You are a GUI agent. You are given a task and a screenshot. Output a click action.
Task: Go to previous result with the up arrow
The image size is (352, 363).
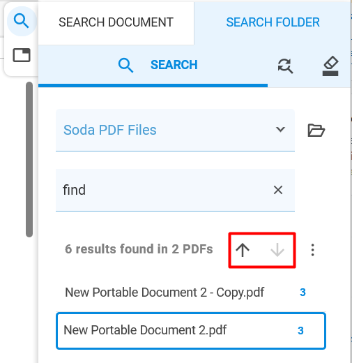tap(243, 250)
